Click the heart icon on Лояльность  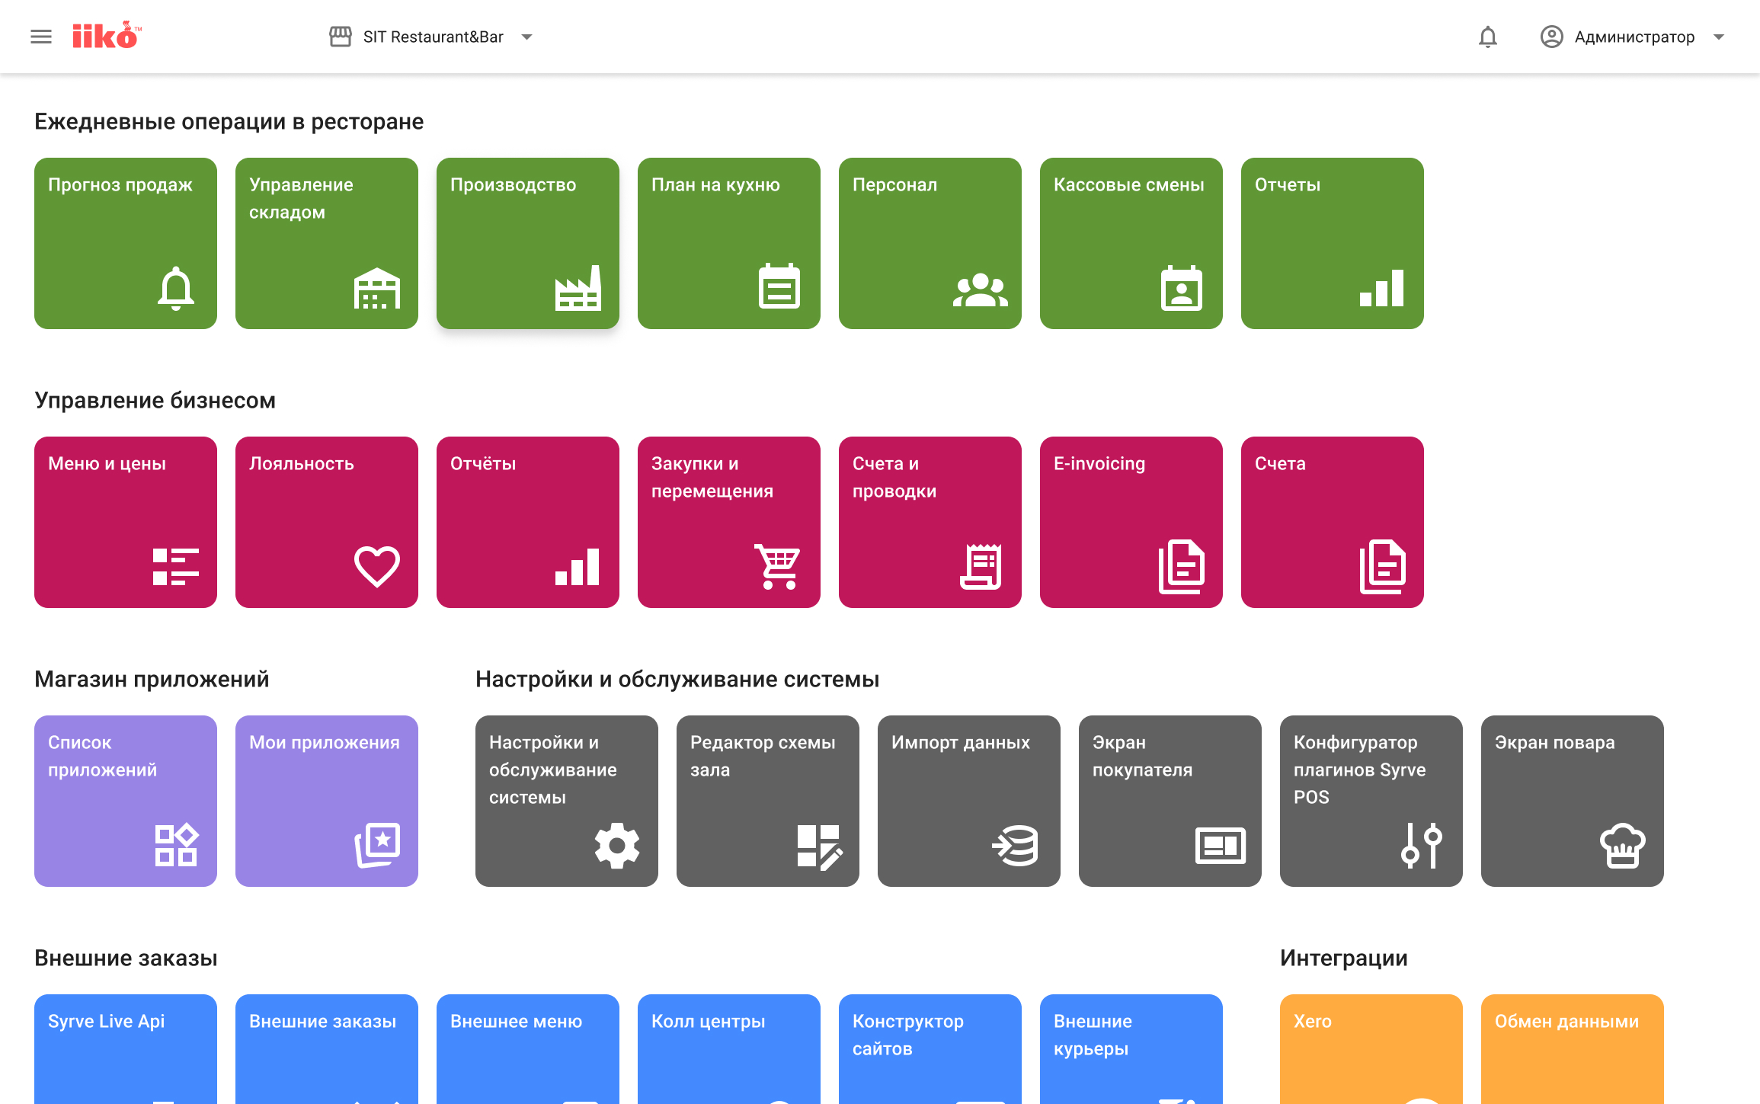377,567
